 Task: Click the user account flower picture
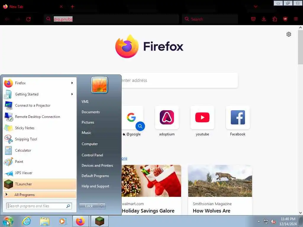pyautogui.click(x=99, y=85)
